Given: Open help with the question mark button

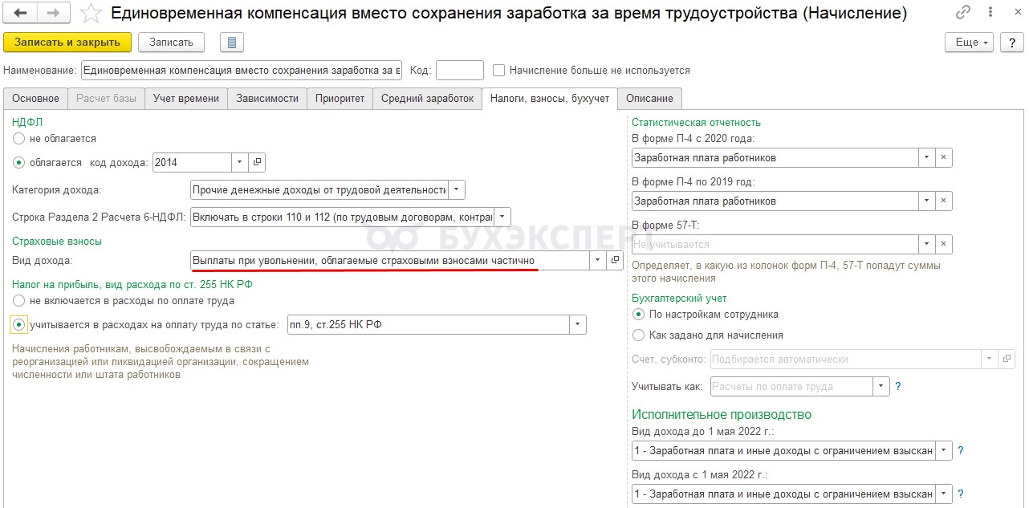Looking at the screenshot, I should coord(1011,43).
